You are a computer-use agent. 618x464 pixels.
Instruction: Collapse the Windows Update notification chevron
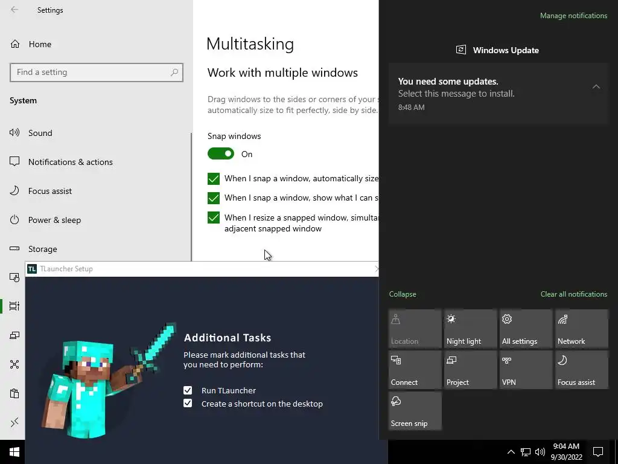(596, 86)
